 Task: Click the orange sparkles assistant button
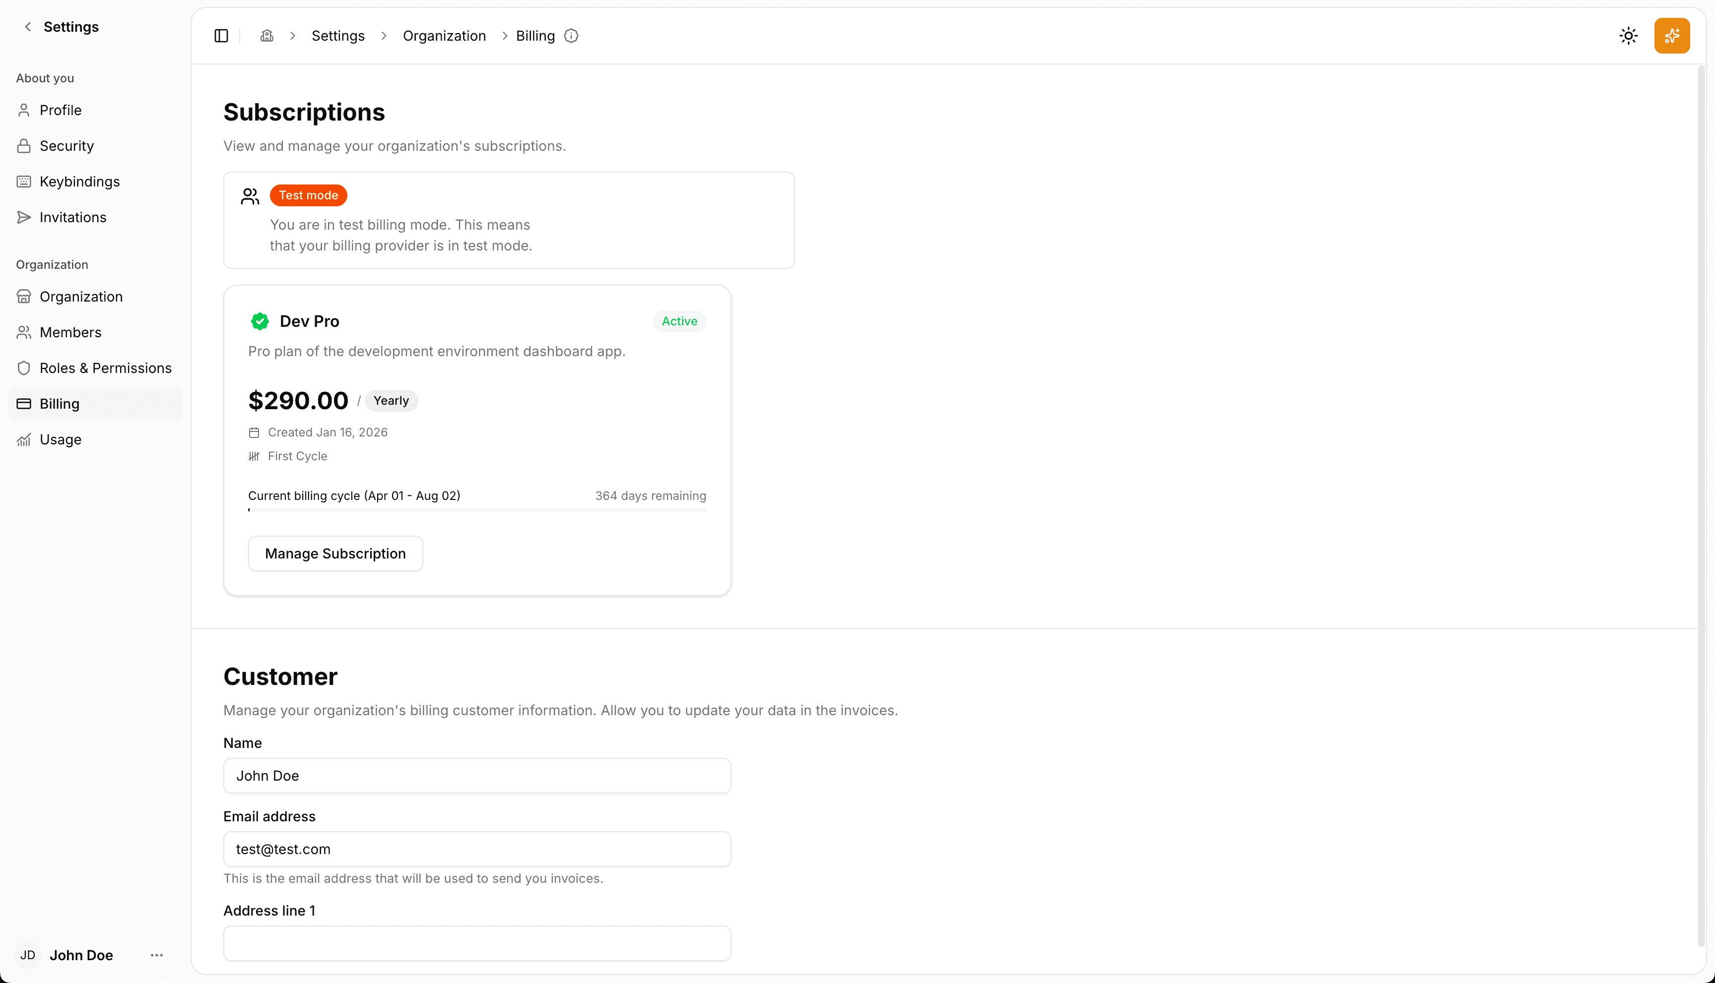tap(1672, 35)
